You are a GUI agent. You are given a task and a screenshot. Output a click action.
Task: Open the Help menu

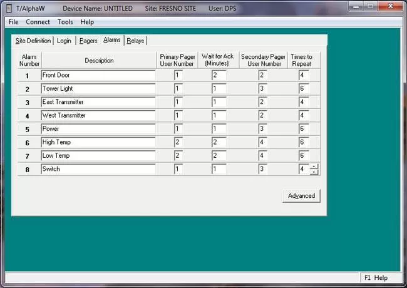point(87,22)
